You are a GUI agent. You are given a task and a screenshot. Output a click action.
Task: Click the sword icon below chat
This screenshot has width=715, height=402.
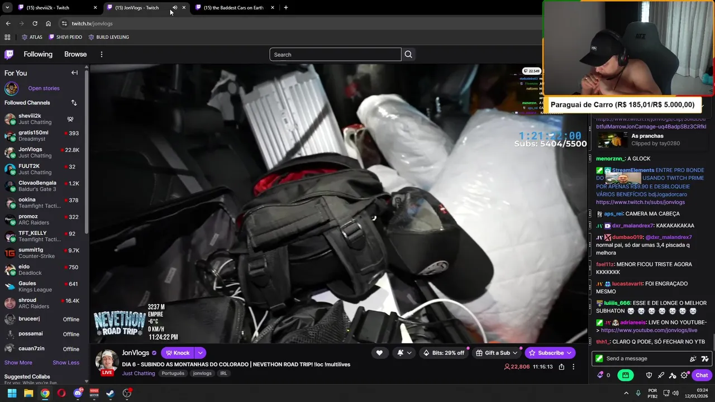(x=661, y=375)
